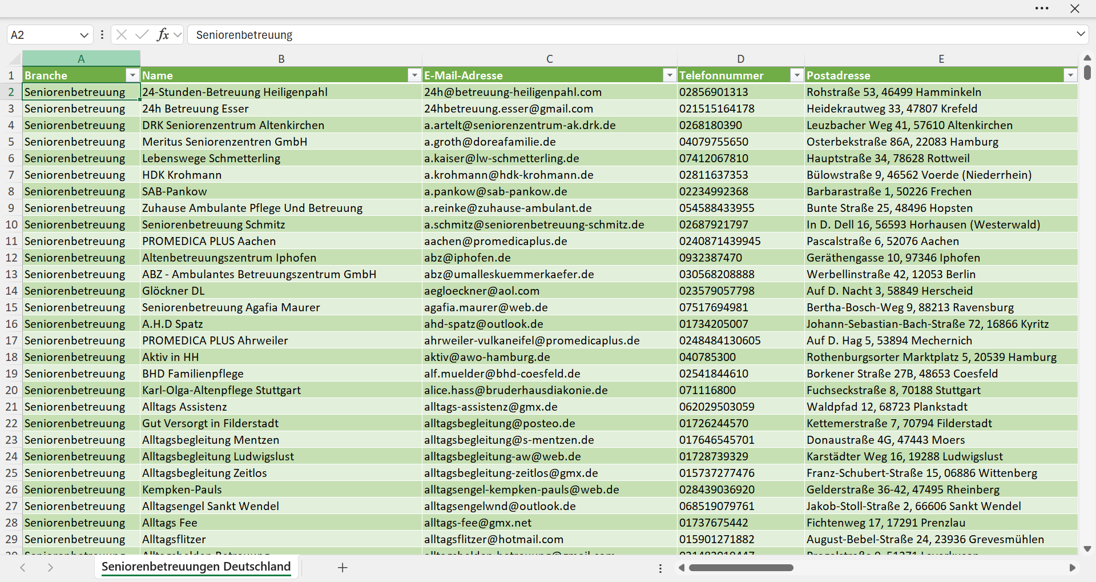Select cell 'Alltagsflitzer'
Viewport: 1096px width, 582px height.
(x=281, y=539)
